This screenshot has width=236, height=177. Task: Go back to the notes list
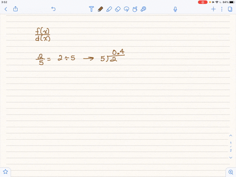point(6,9)
